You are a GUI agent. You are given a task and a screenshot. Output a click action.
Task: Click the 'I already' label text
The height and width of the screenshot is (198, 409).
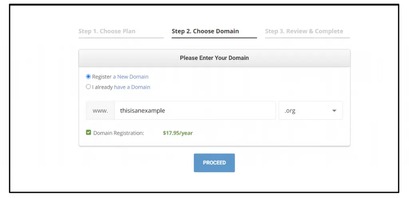[102, 87]
